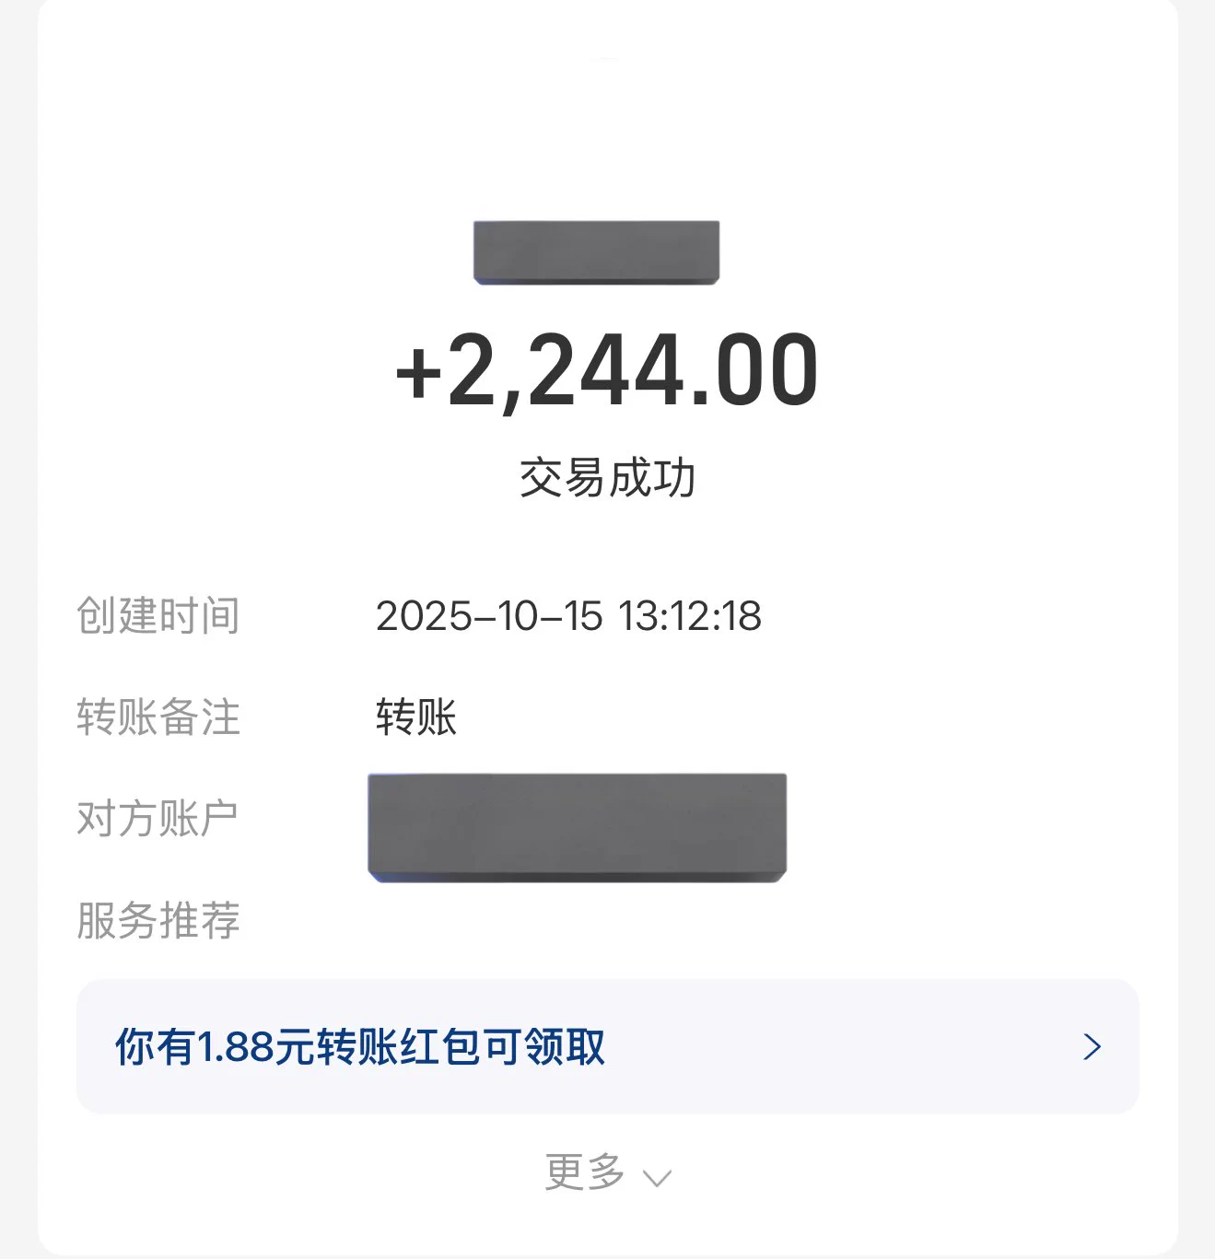The height and width of the screenshot is (1259, 1215).
Task: Tap the time 13:12:18
Action: (690, 616)
